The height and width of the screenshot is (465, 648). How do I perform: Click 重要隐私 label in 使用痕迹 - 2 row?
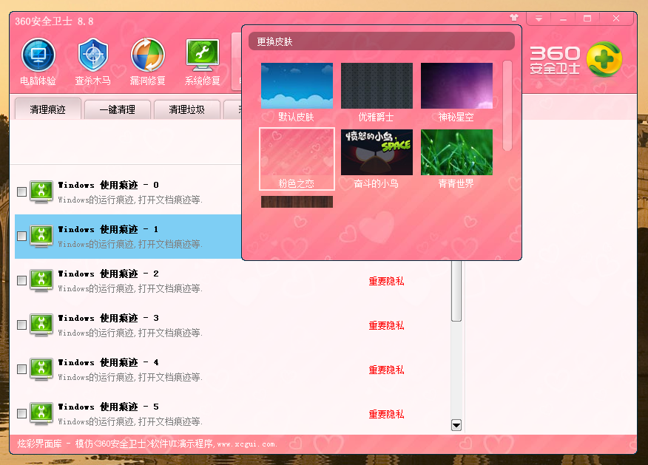[386, 281]
